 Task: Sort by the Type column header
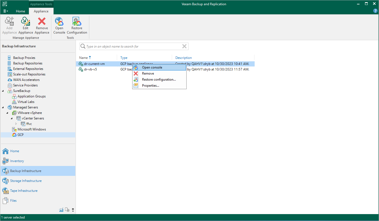(x=124, y=58)
